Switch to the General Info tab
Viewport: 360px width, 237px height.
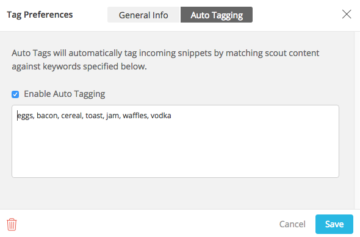pyautogui.click(x=143, y=15)
